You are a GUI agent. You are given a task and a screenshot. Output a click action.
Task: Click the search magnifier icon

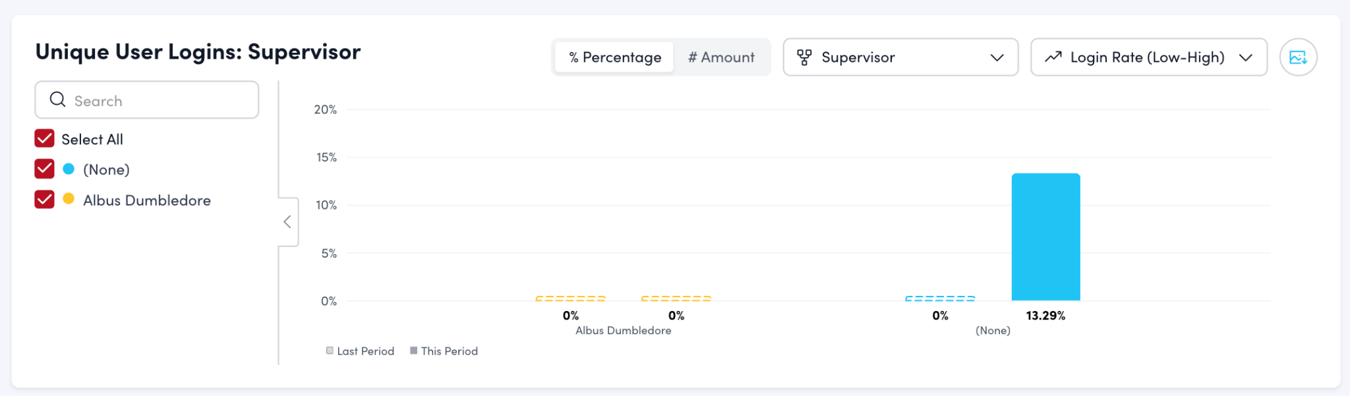58,99
